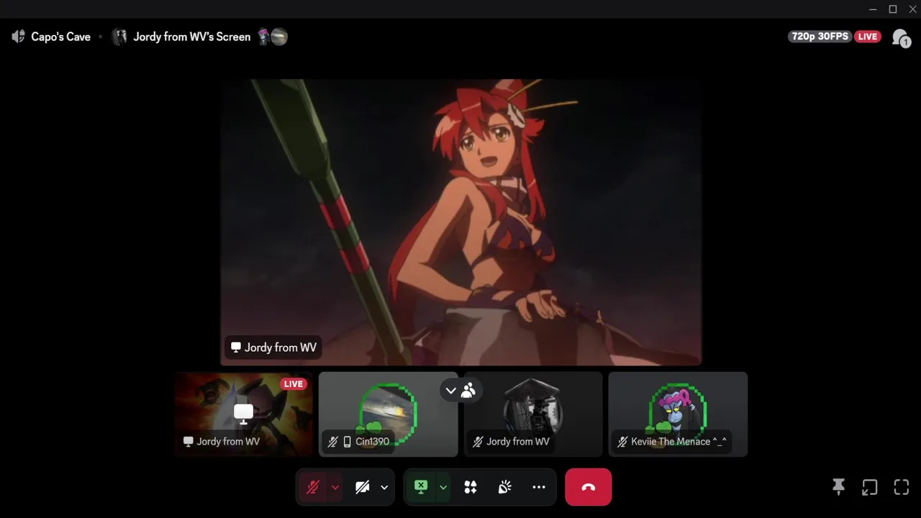Open the More options ellipsis
The height and width of the screenshot is (518, 921).
pyautogui.click(x=539, y=487)
